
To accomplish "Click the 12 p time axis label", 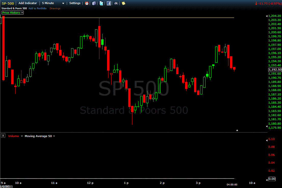I will click(90, 183).
